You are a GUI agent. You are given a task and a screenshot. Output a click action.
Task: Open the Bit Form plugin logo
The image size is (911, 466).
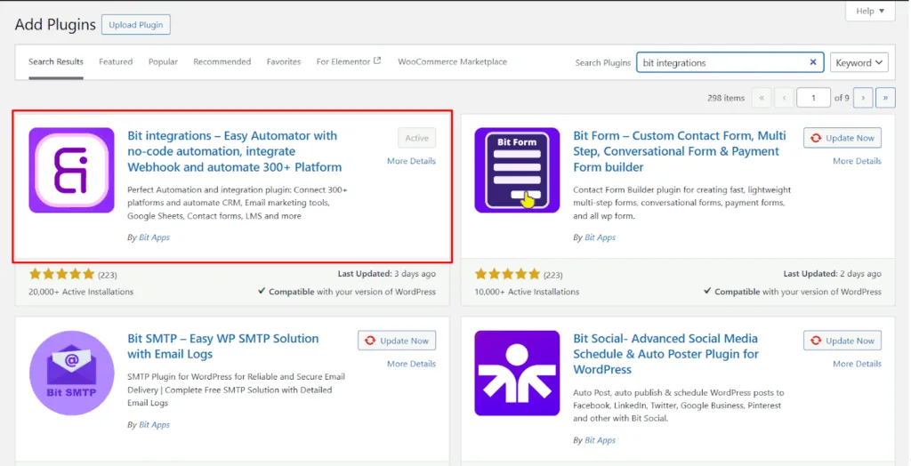pyautogui.click(x=517, y=170)
